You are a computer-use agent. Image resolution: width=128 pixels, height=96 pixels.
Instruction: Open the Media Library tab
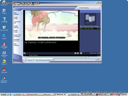click(x=16, y=27)
